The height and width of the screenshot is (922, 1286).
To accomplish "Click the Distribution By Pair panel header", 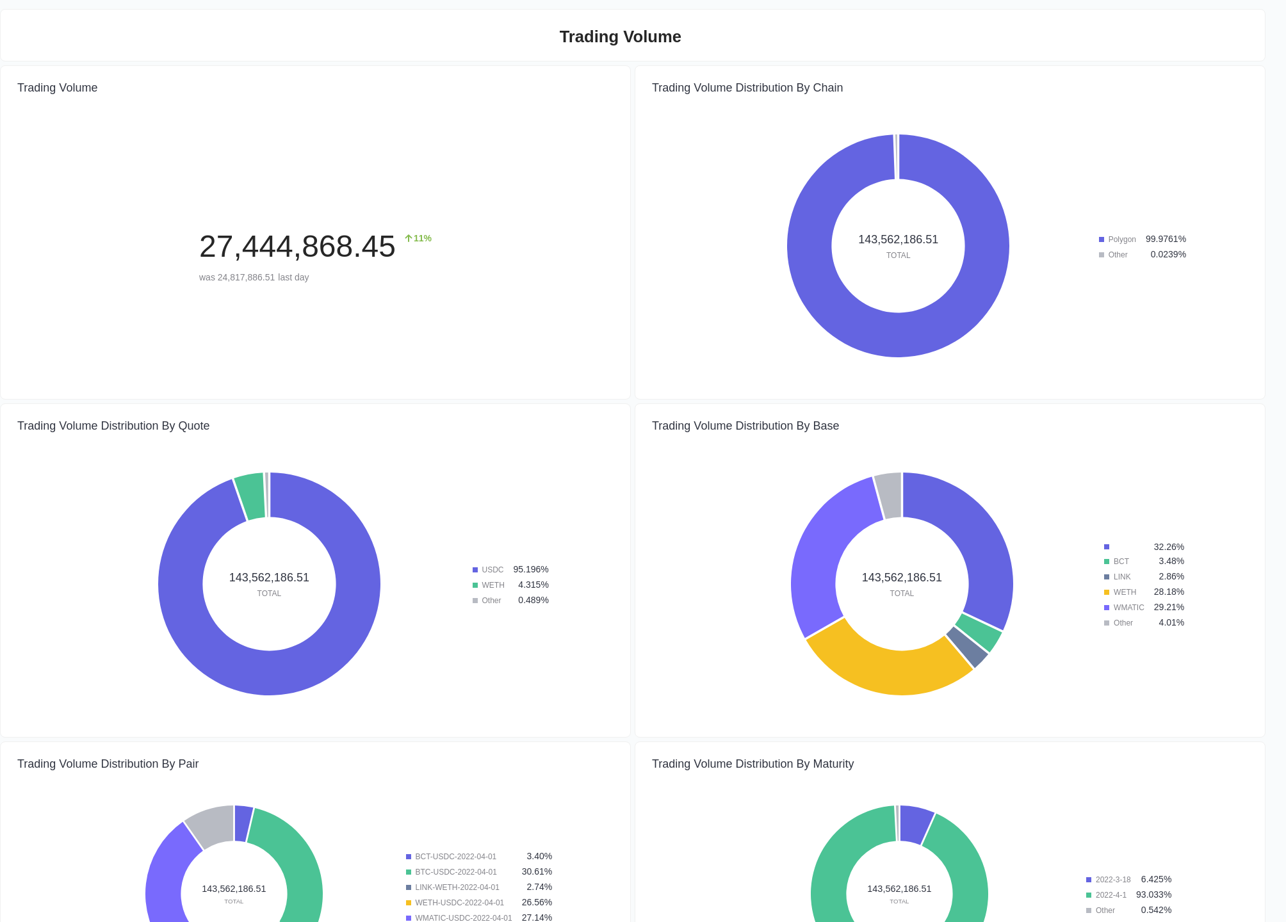I will coord(108,764).
